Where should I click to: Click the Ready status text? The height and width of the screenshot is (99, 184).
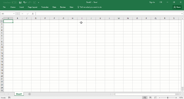click(x=3, y=98)
